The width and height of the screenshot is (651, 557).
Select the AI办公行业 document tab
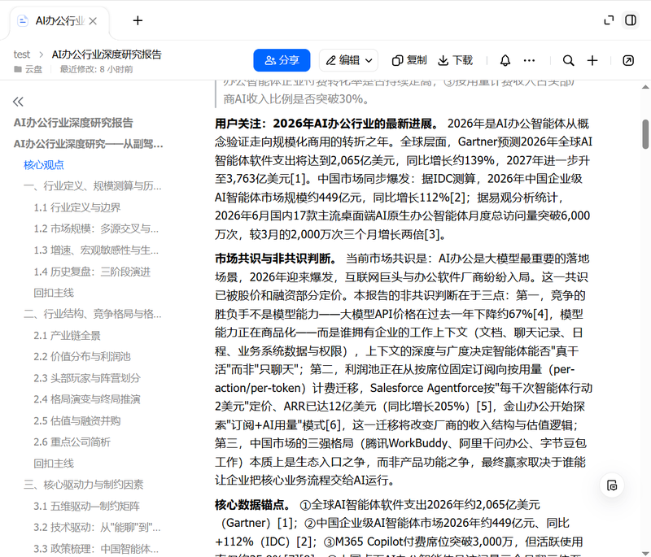(x=59, y=21)
